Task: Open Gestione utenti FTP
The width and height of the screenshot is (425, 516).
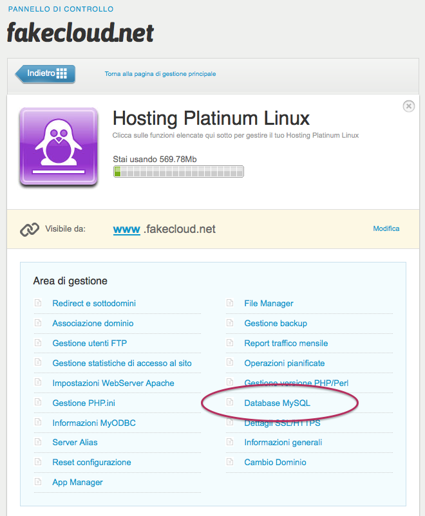Action: tap(90, 343)
